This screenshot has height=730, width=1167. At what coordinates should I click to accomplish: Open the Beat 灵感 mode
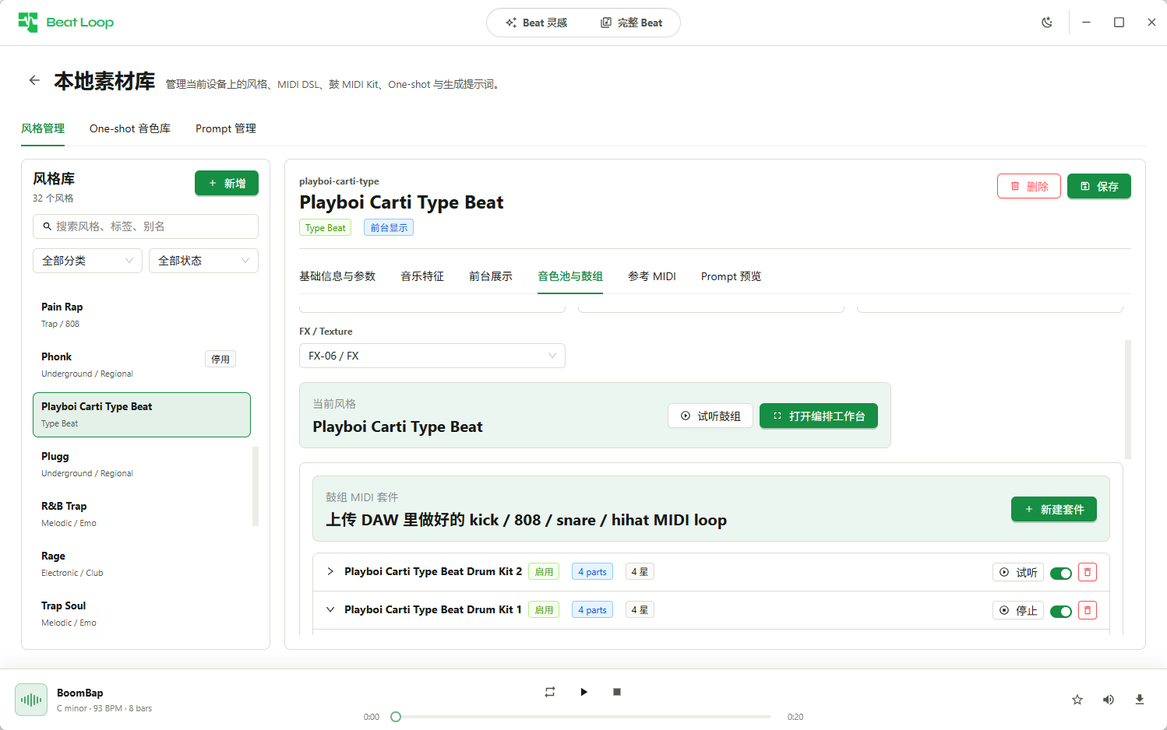pos(537,23)
